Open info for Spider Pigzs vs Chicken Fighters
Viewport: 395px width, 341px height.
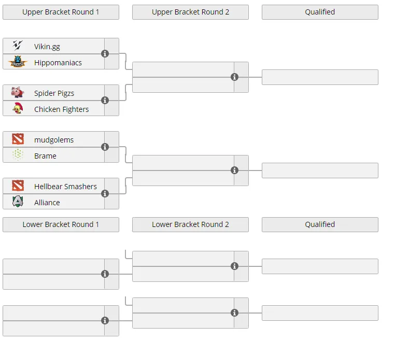[x=105, y=100]
